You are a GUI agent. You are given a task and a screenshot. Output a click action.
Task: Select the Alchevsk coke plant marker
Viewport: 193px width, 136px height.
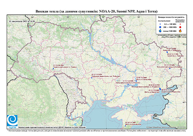tap(170, 68)
